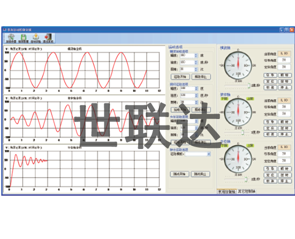
Task: Click the roll axis speed spinner arrows
Action: pos(196,62)
